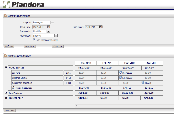Expand the Project ALFA row
174x116 pixels.
point(6,98)
